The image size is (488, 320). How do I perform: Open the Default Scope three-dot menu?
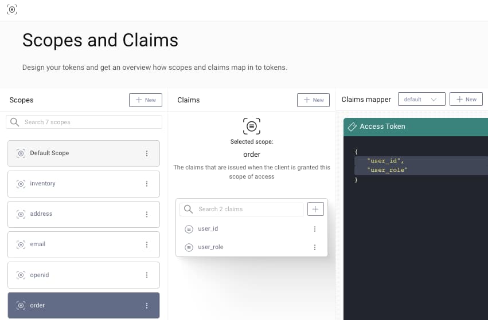(147, 153)
